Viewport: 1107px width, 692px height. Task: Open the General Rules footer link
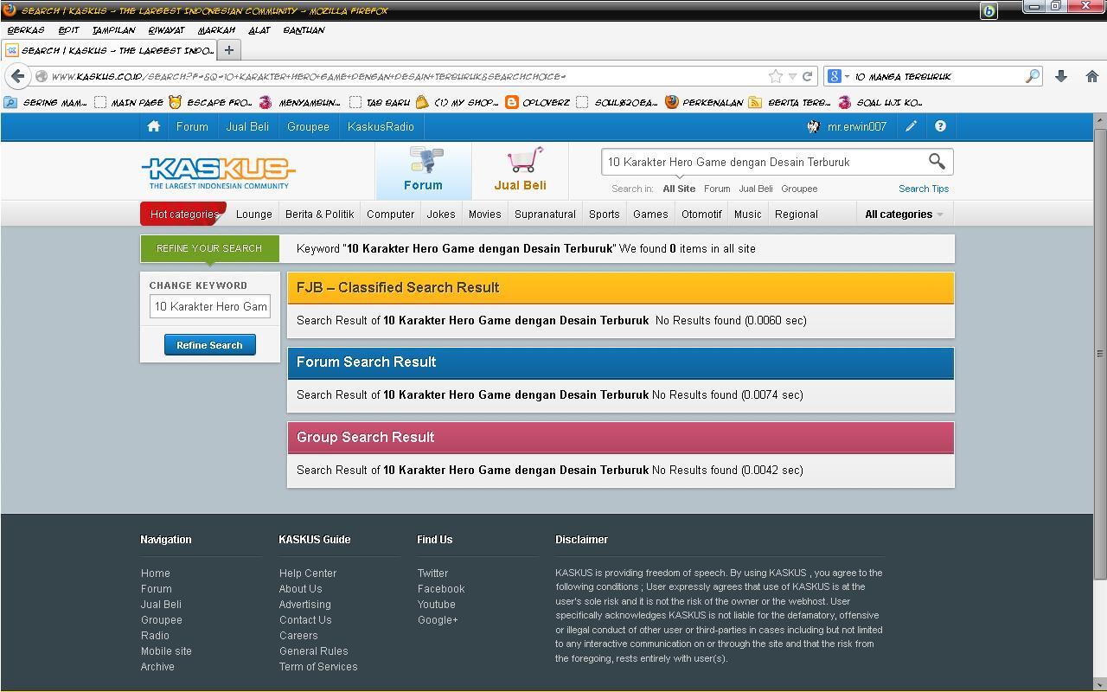pos(313,651)
